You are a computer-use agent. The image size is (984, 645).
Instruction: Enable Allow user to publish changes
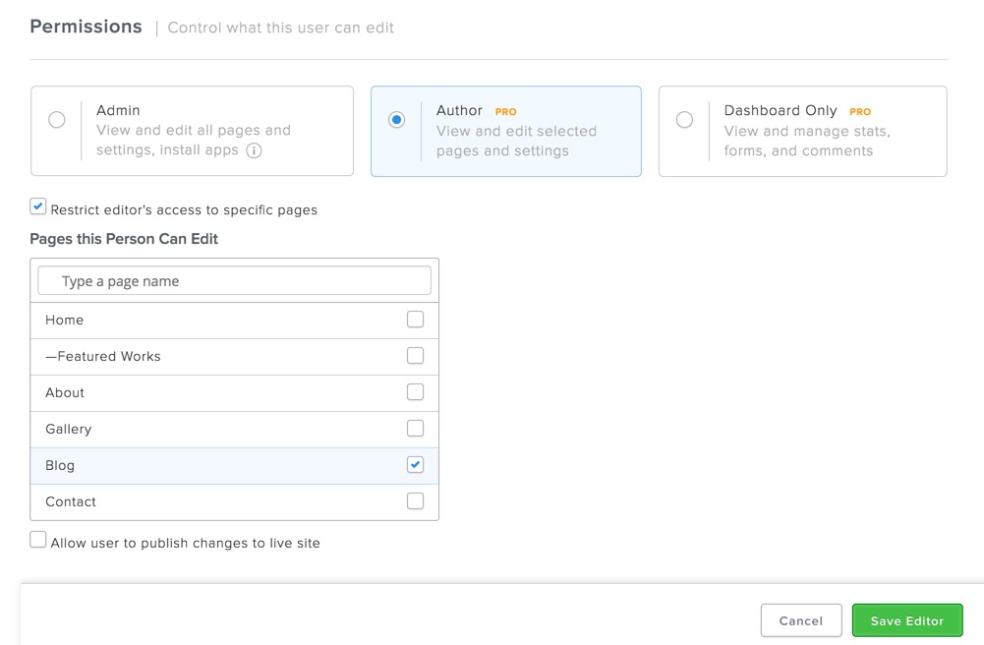tap(38, 540)
